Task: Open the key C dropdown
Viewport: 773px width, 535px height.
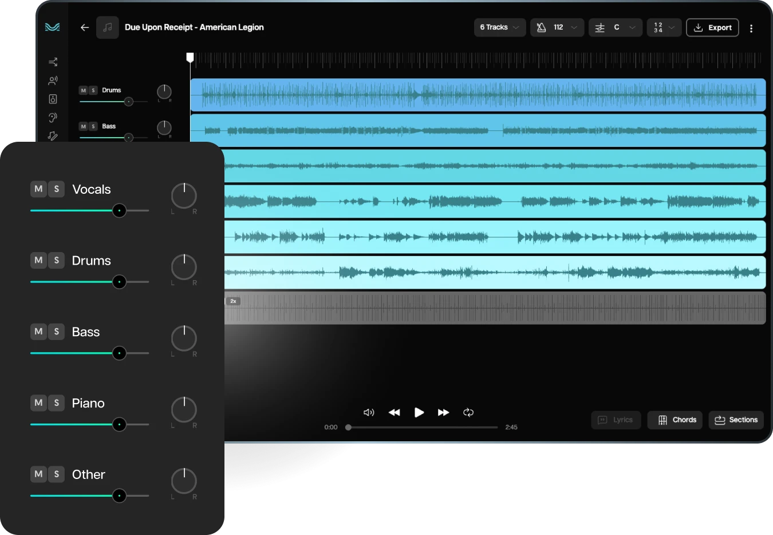Action: tap(615, 27)
